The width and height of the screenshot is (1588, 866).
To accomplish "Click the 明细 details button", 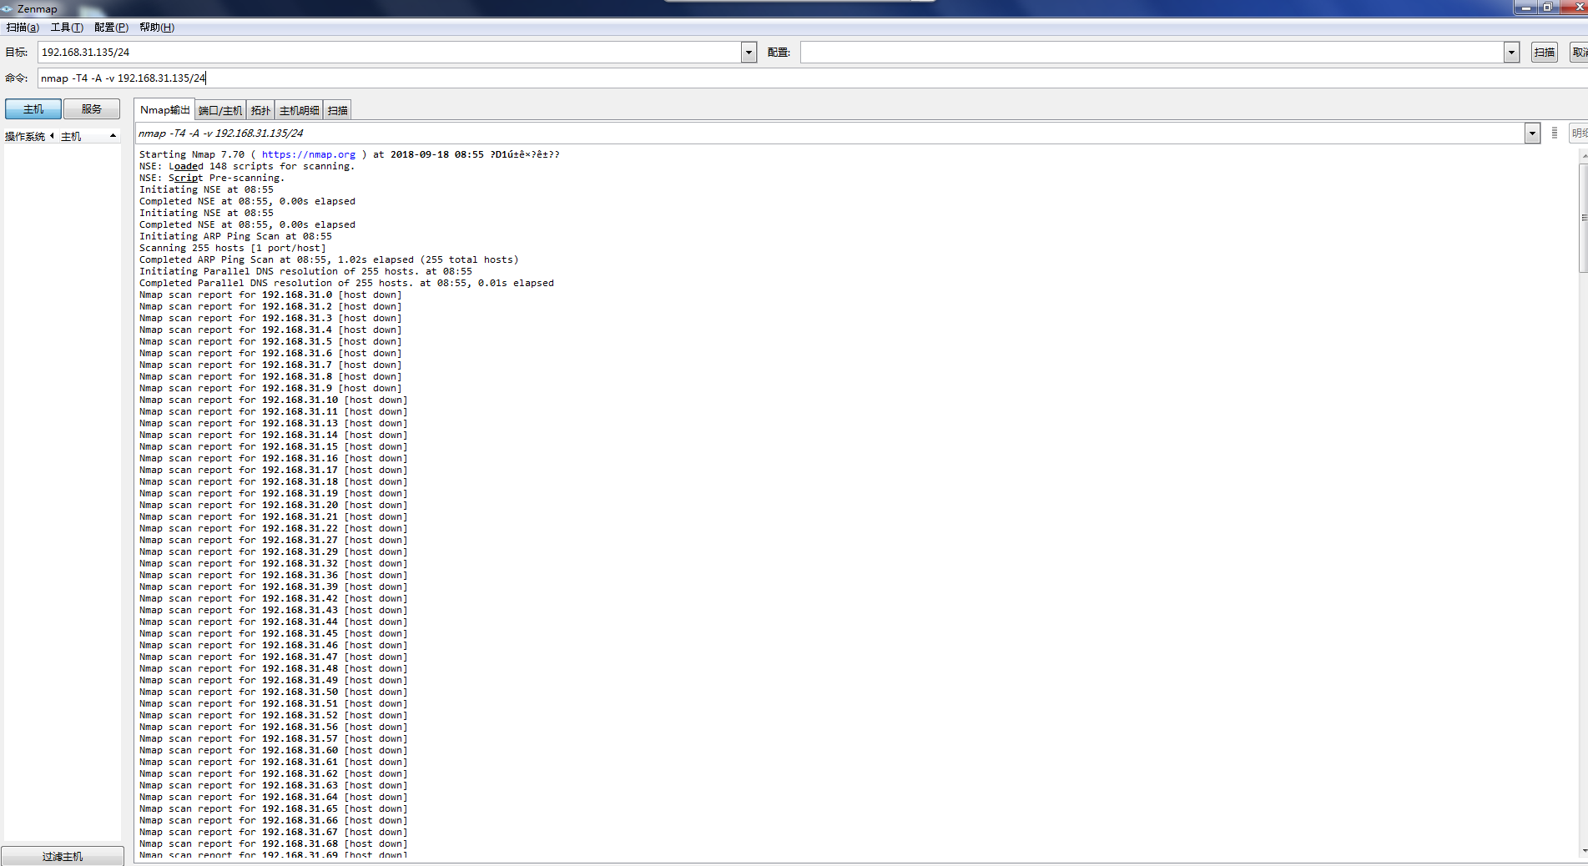I will (x=1579, y=133).
